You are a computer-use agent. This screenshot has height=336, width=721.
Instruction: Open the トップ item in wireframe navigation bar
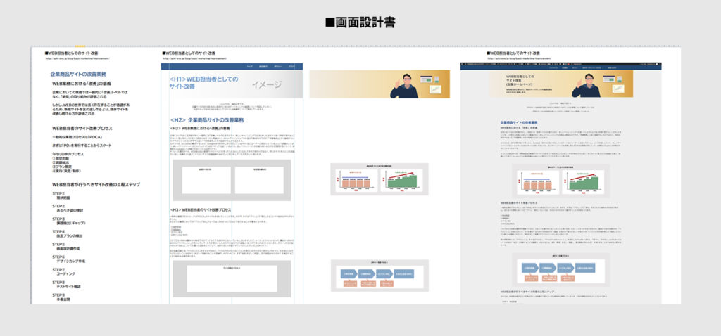(249, 67)
